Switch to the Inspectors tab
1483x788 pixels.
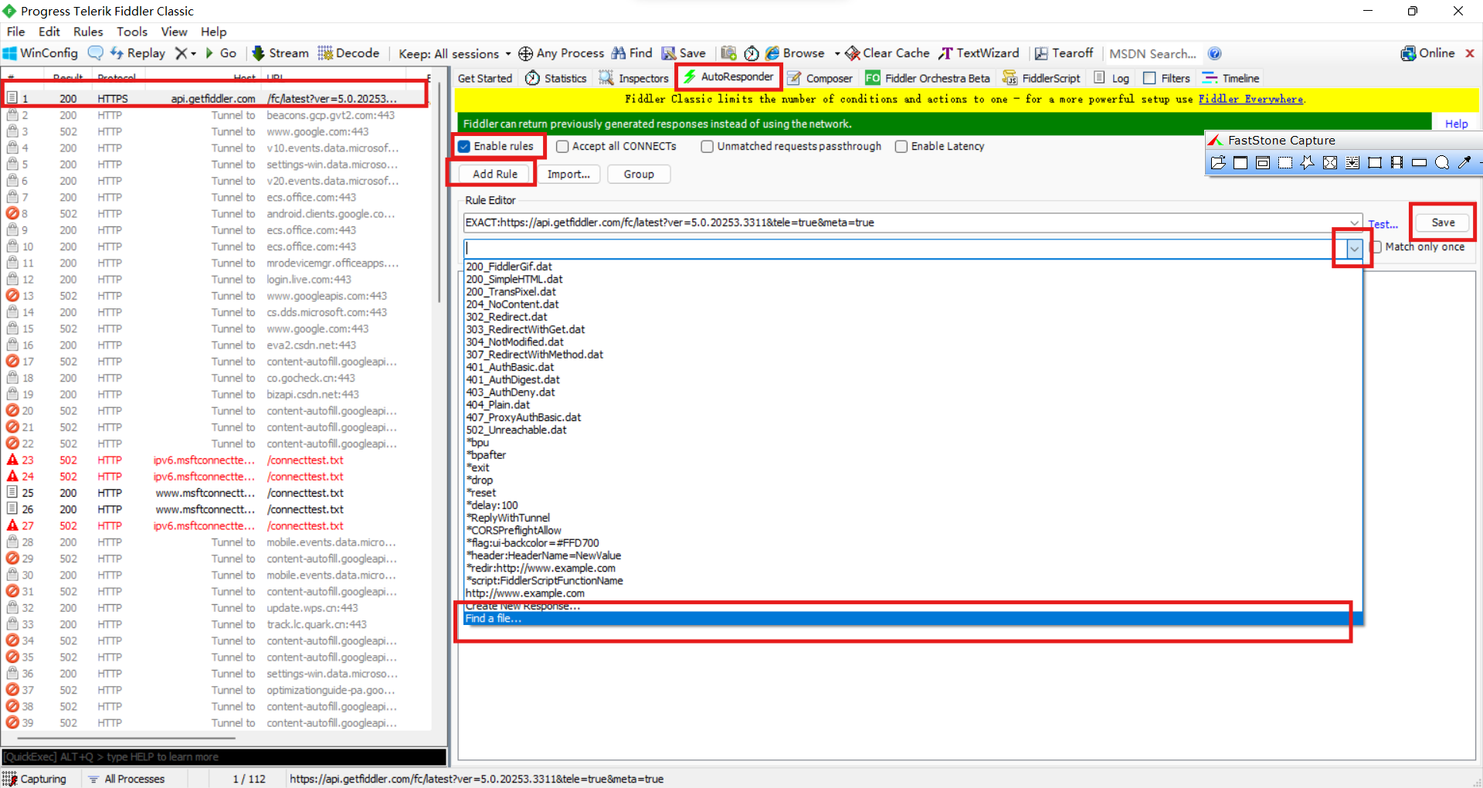[x=634, y=78]
